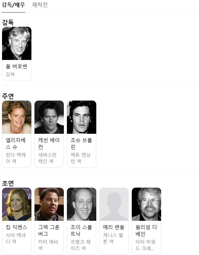Open 조슈 브롤린's profile photo
199x255 pixels.
tap(82, 117)
